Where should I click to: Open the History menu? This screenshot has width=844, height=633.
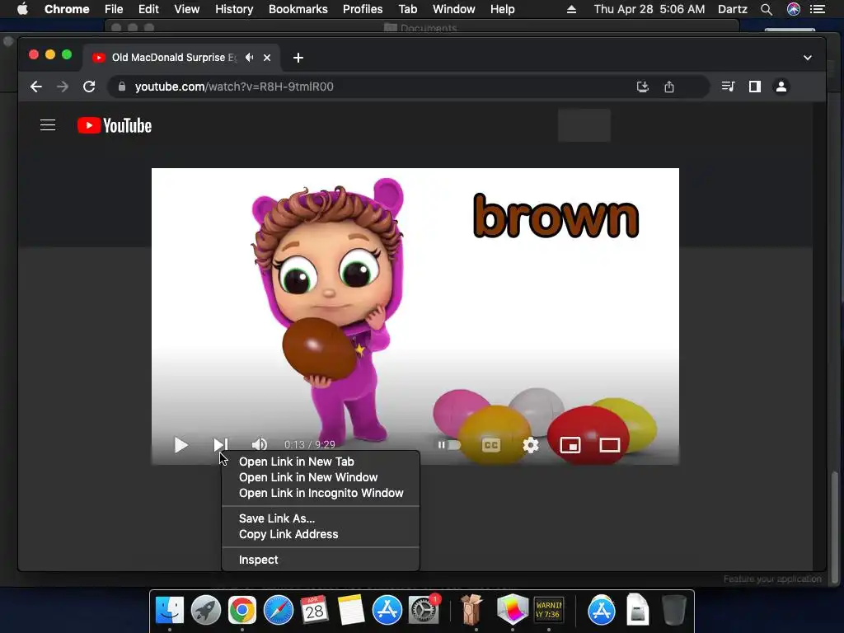click(x=234, y=9)
